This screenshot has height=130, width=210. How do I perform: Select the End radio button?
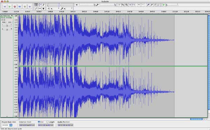39,122
